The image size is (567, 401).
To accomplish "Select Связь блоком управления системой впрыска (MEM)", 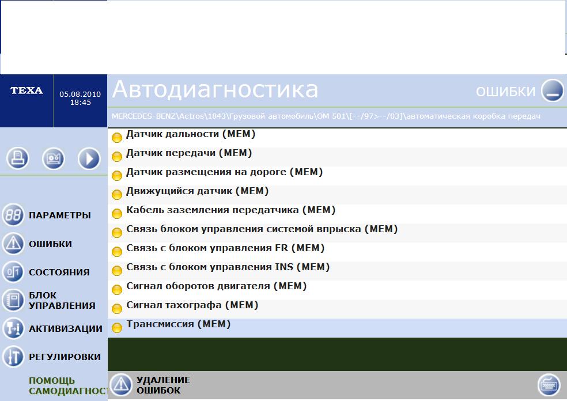I will click(x=337, y=233).
